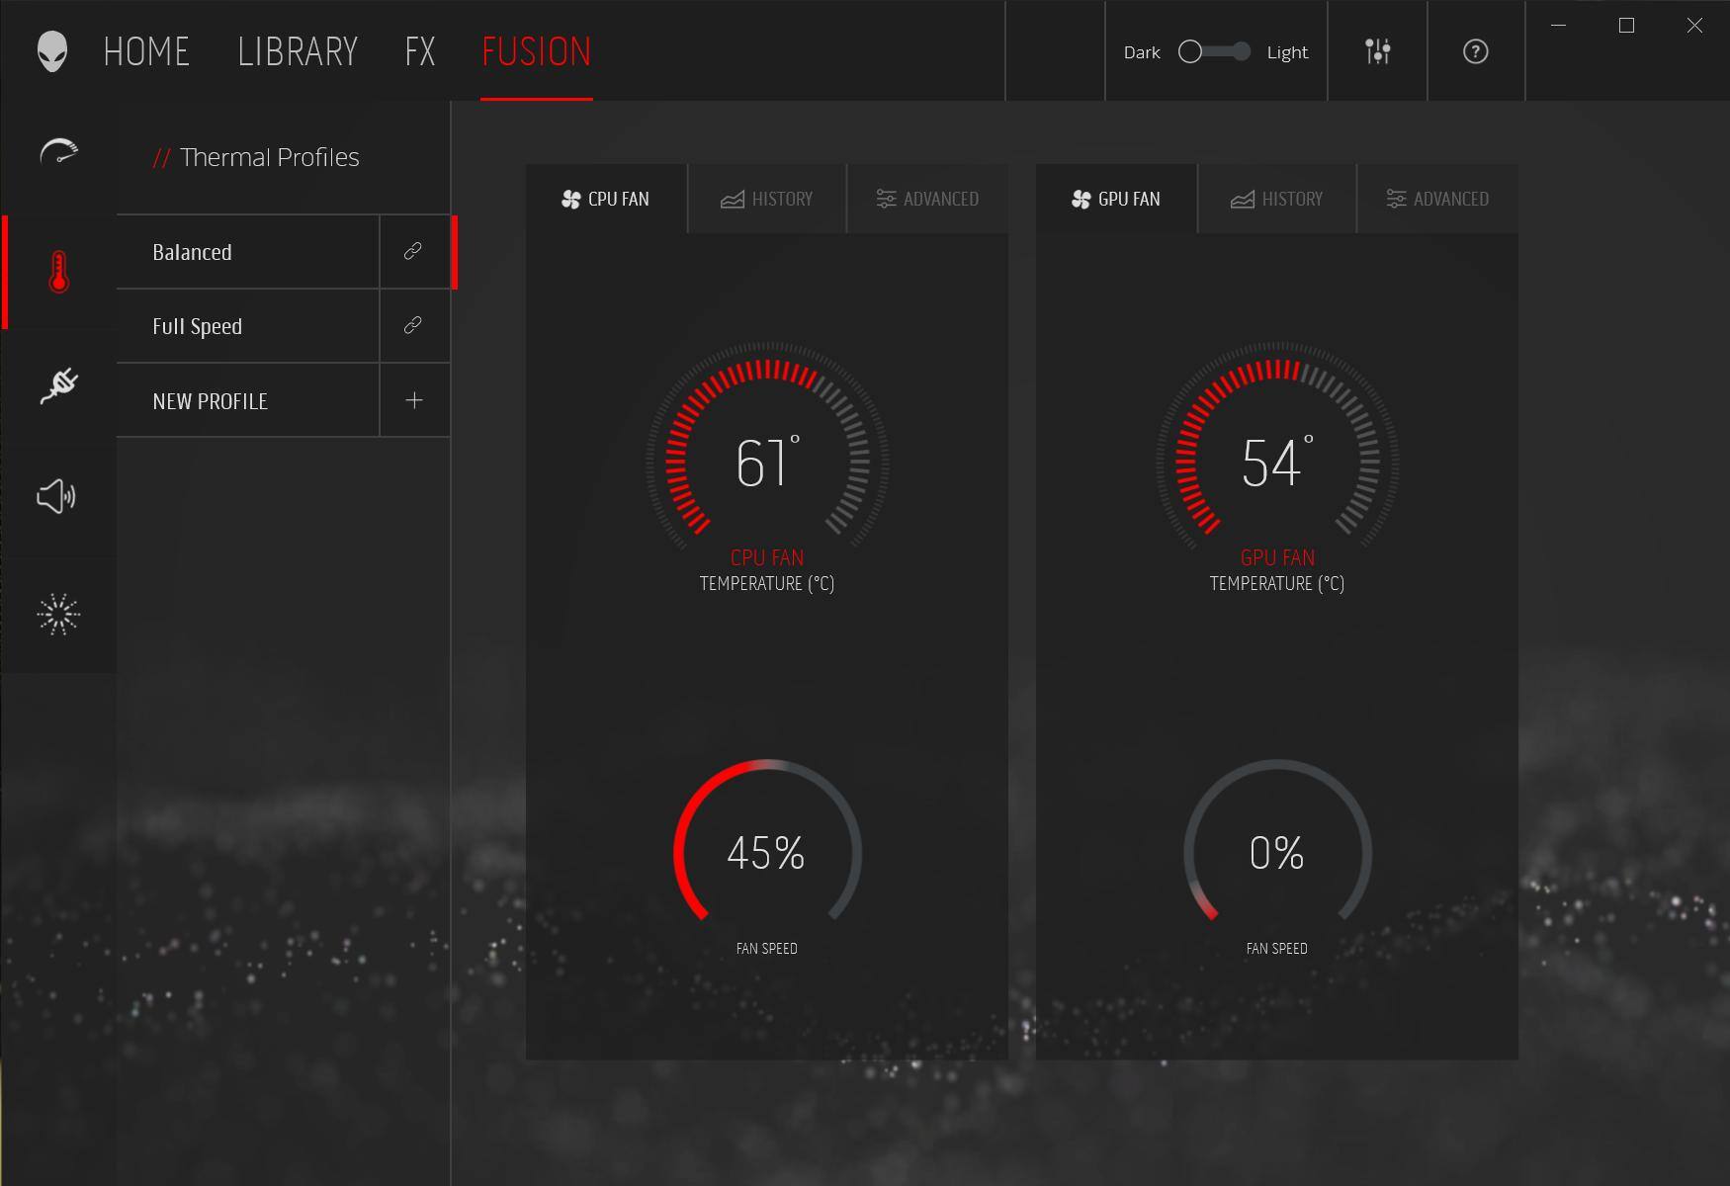Open the help question mark icon

1475,51
